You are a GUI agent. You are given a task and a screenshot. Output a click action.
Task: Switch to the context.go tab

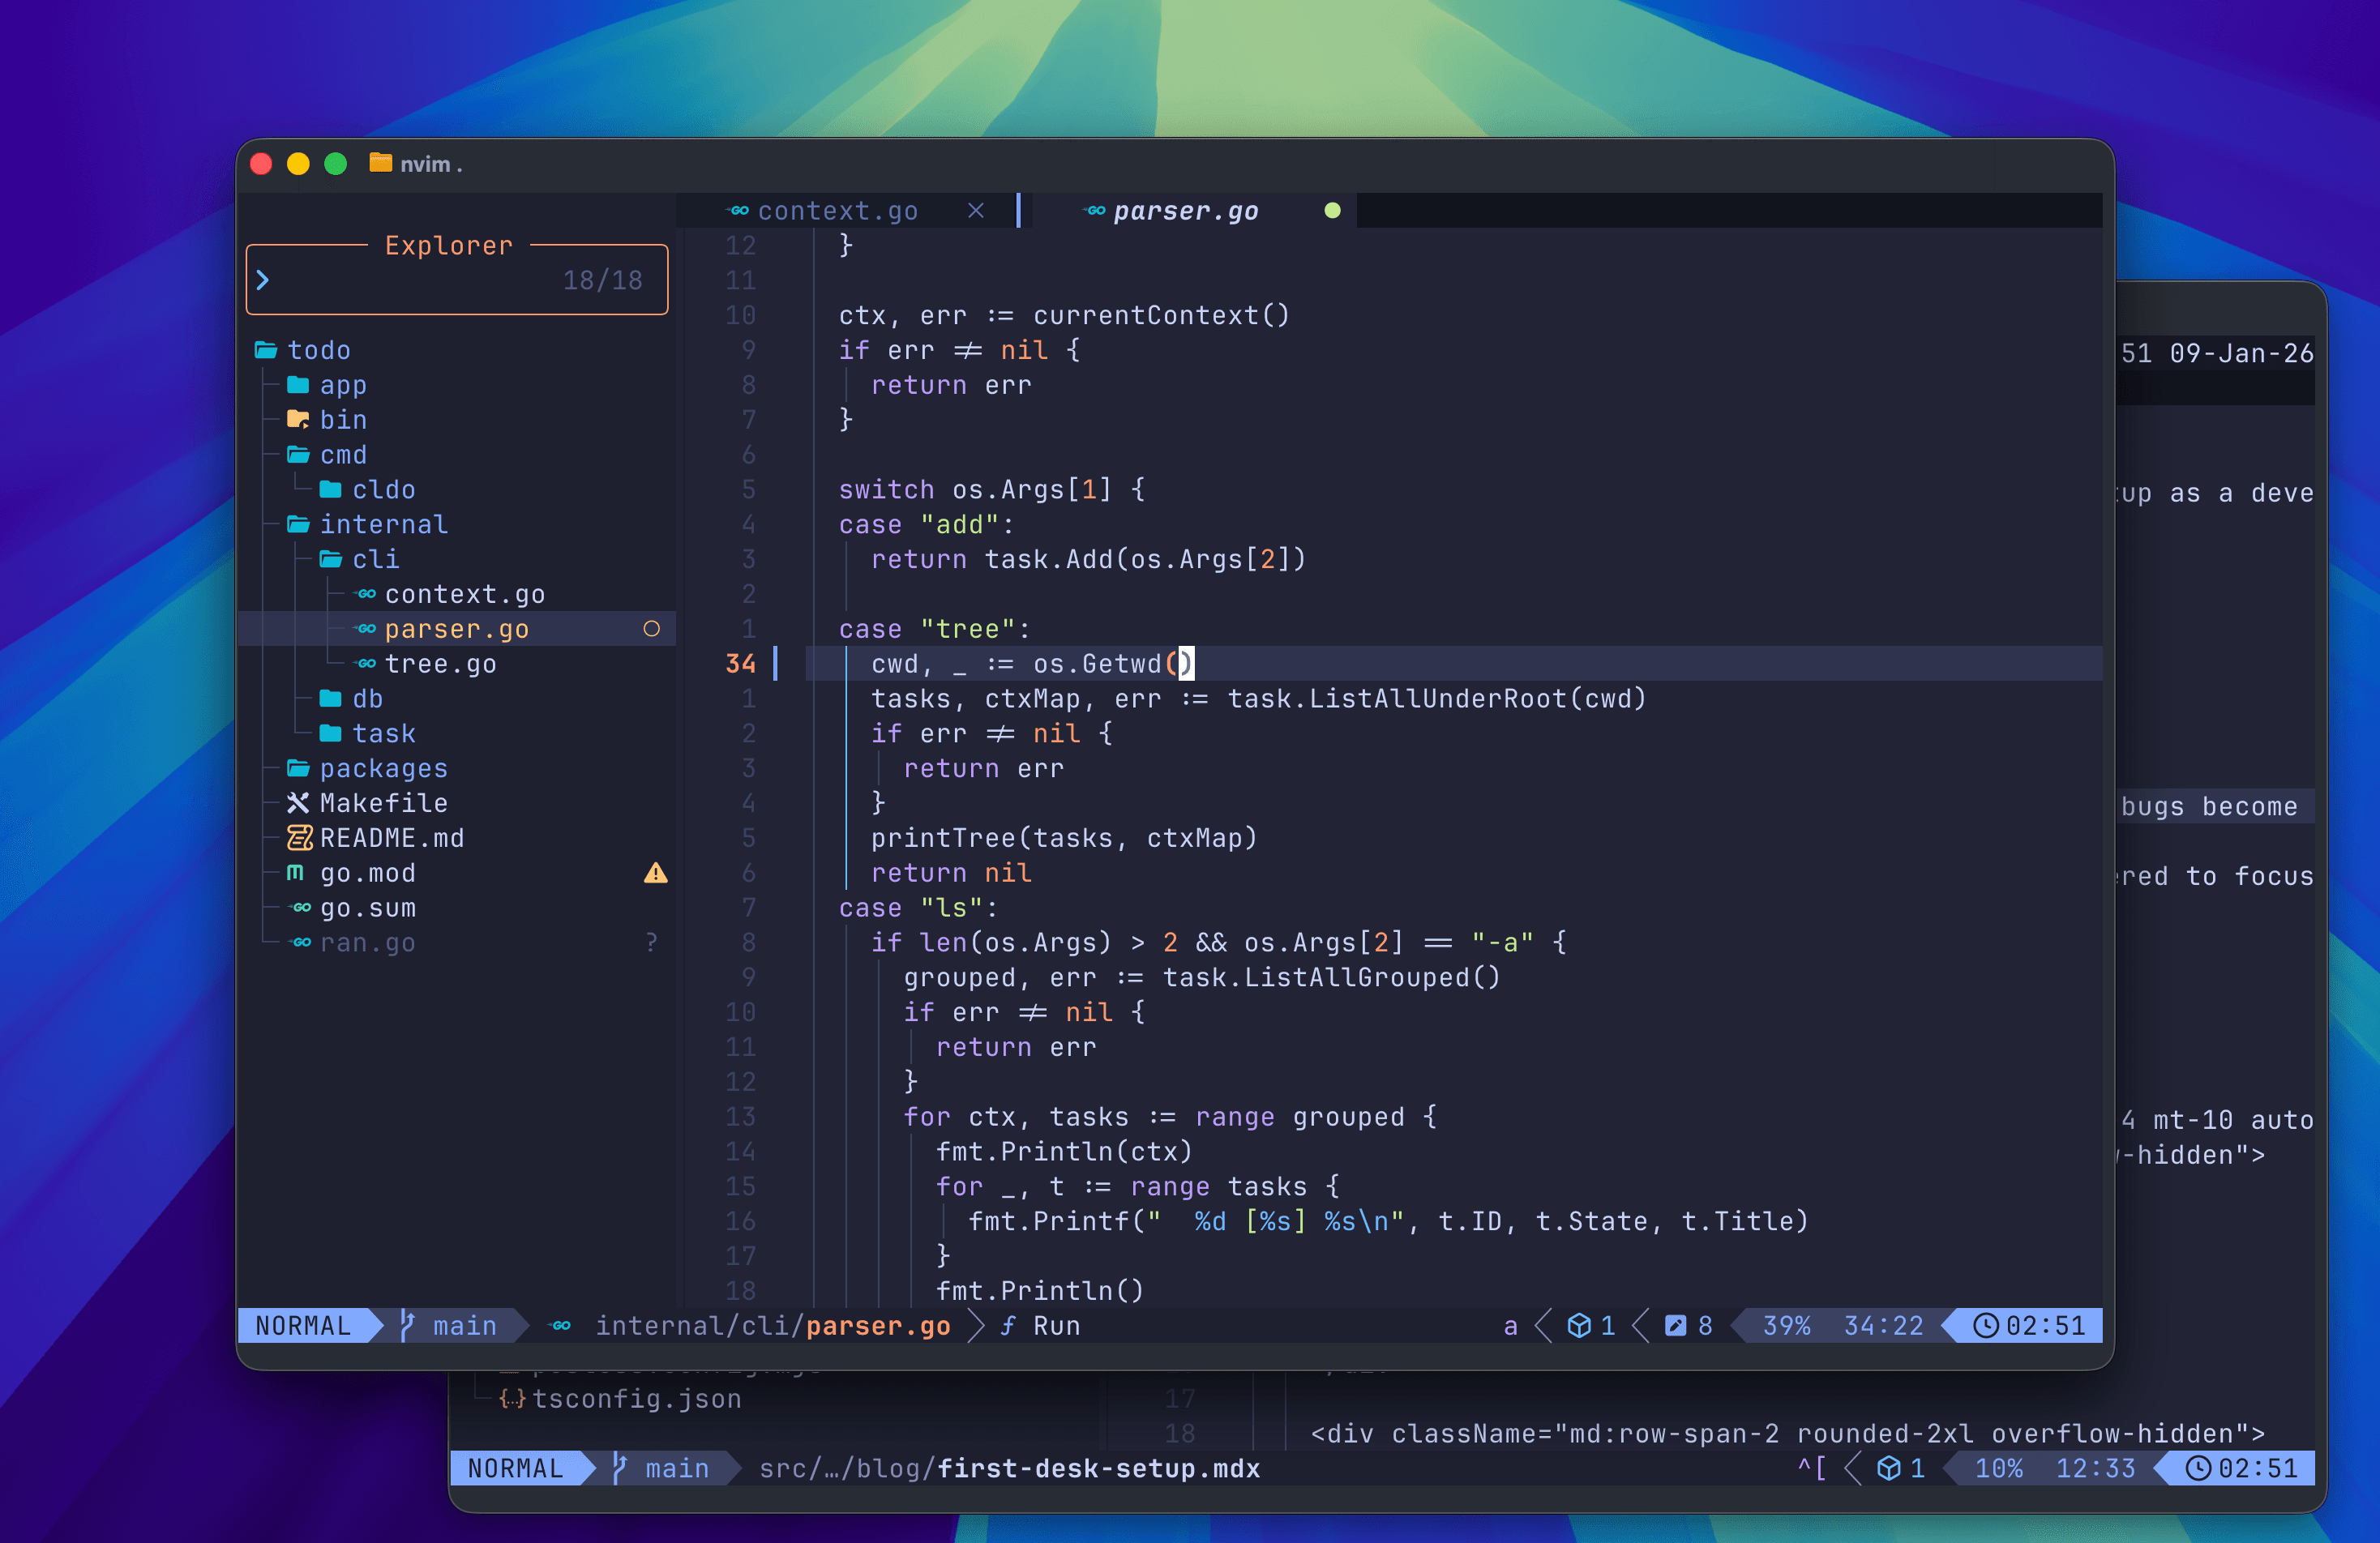coord(838,210)
